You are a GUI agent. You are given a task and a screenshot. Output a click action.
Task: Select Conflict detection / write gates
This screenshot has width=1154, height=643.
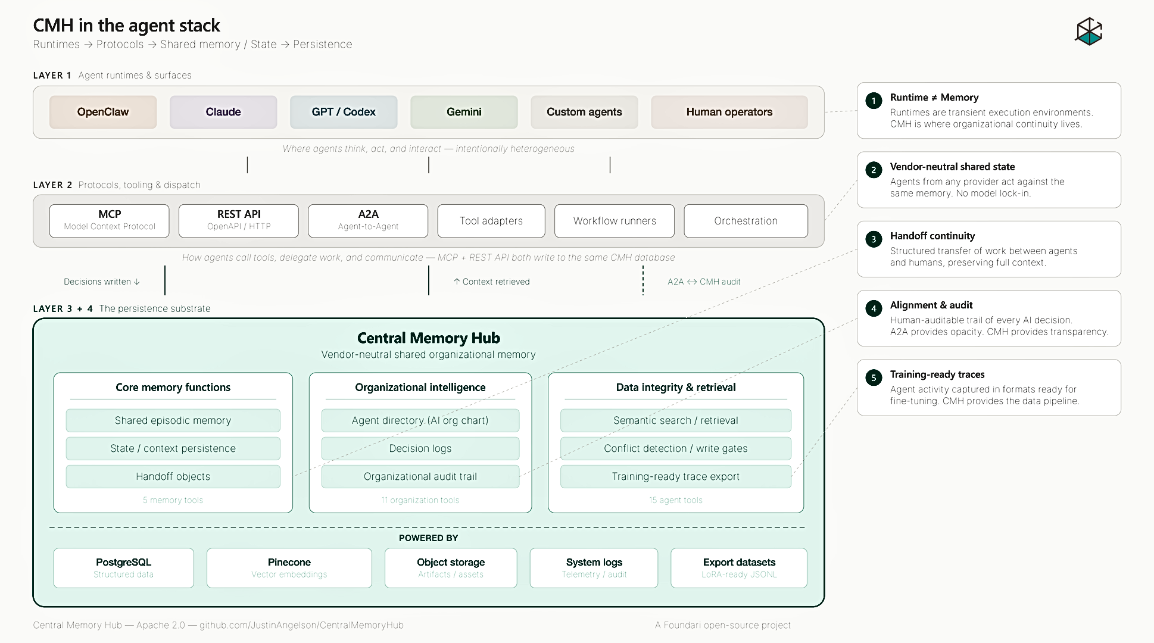click(676, 448)
